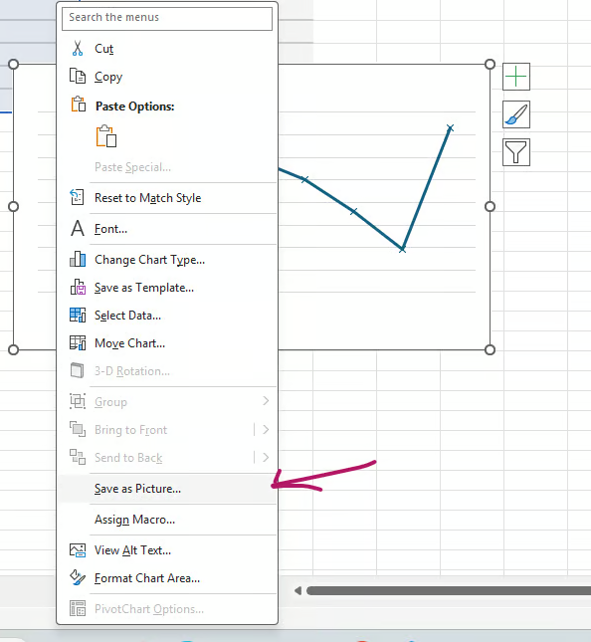Click the chart's middle-left resize handle
The width and height of the screenshot is (591, 642).
(x=14, y=206)
